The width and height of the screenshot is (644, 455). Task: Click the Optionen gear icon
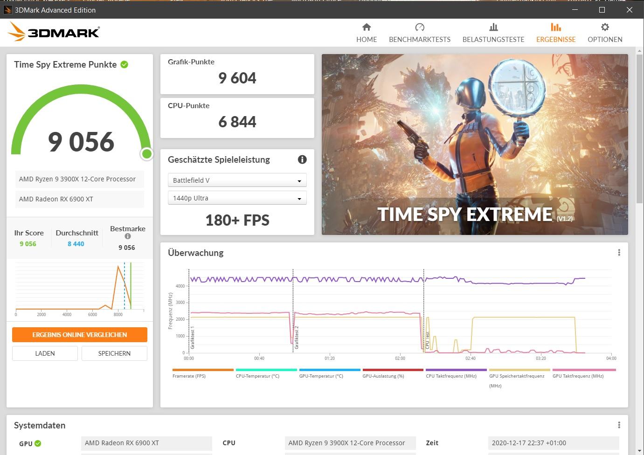coord(605,27)
